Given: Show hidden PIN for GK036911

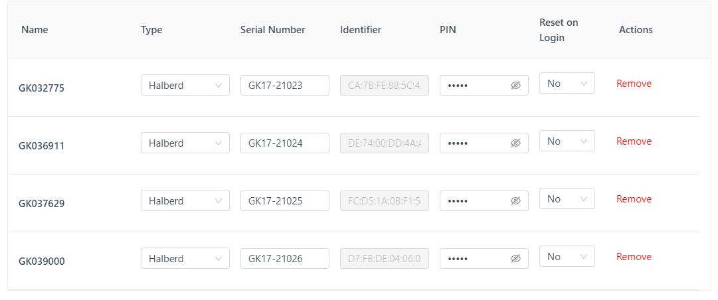Looking at the screenshot, I should click(515, 143).
